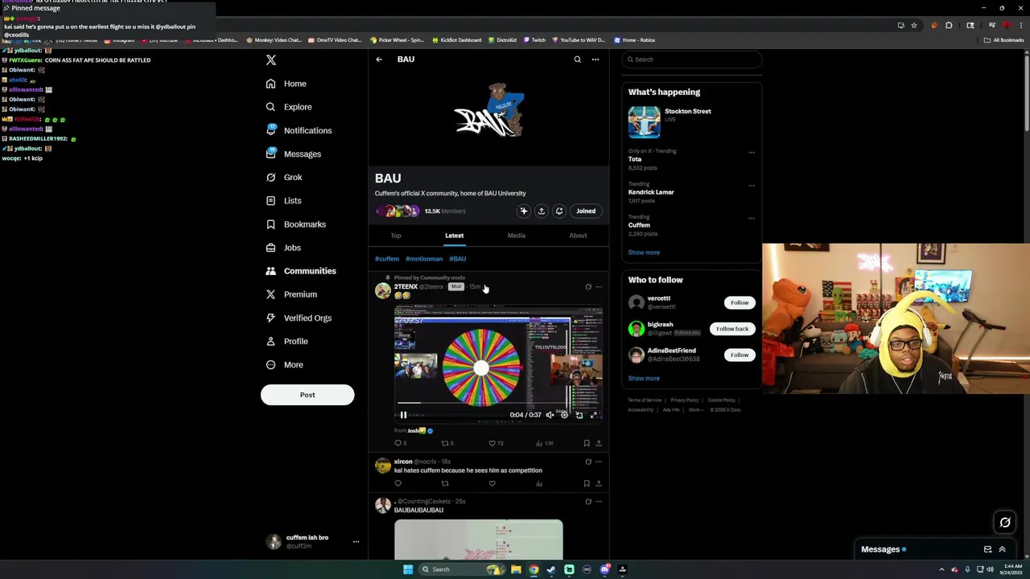Open options for Cuffem trend
1030x579 pixels.
click(752, 218)
